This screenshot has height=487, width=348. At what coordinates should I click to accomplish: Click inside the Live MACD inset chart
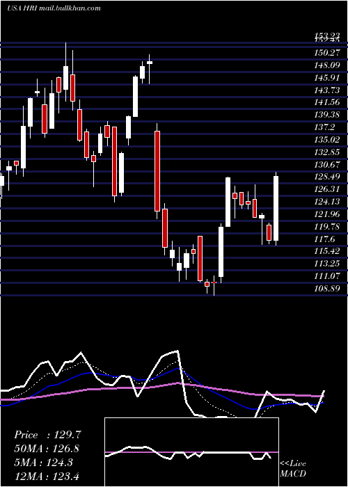191,452
